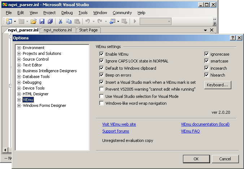Toggle the smartcase checkbox
The height and width of the screenshot is (169, 244).
pyautogui.click(x=206, y=61)
